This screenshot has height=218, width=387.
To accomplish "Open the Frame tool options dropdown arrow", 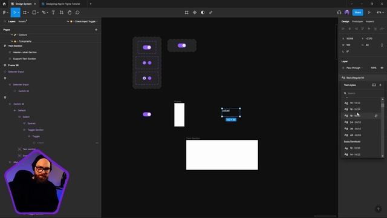I will coord(28,13).
